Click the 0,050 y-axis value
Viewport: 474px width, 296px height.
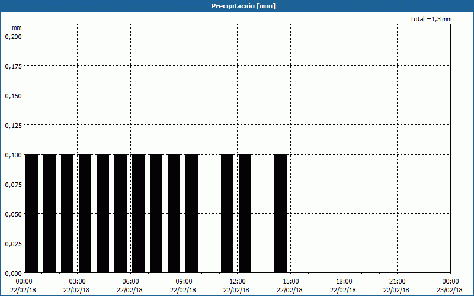13,214
